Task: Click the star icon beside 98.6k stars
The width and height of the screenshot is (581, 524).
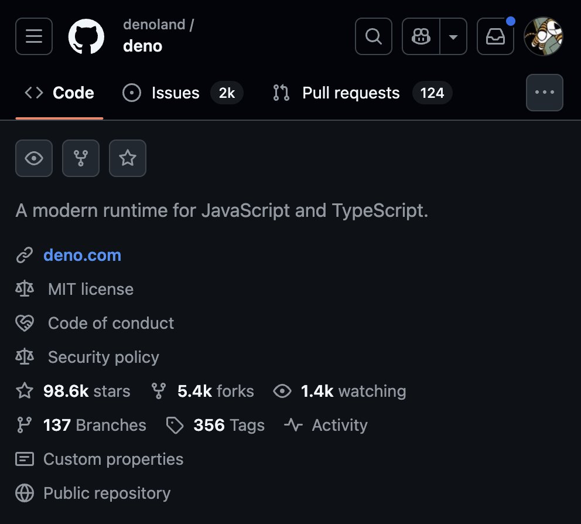Action: [x=25, y=391]
